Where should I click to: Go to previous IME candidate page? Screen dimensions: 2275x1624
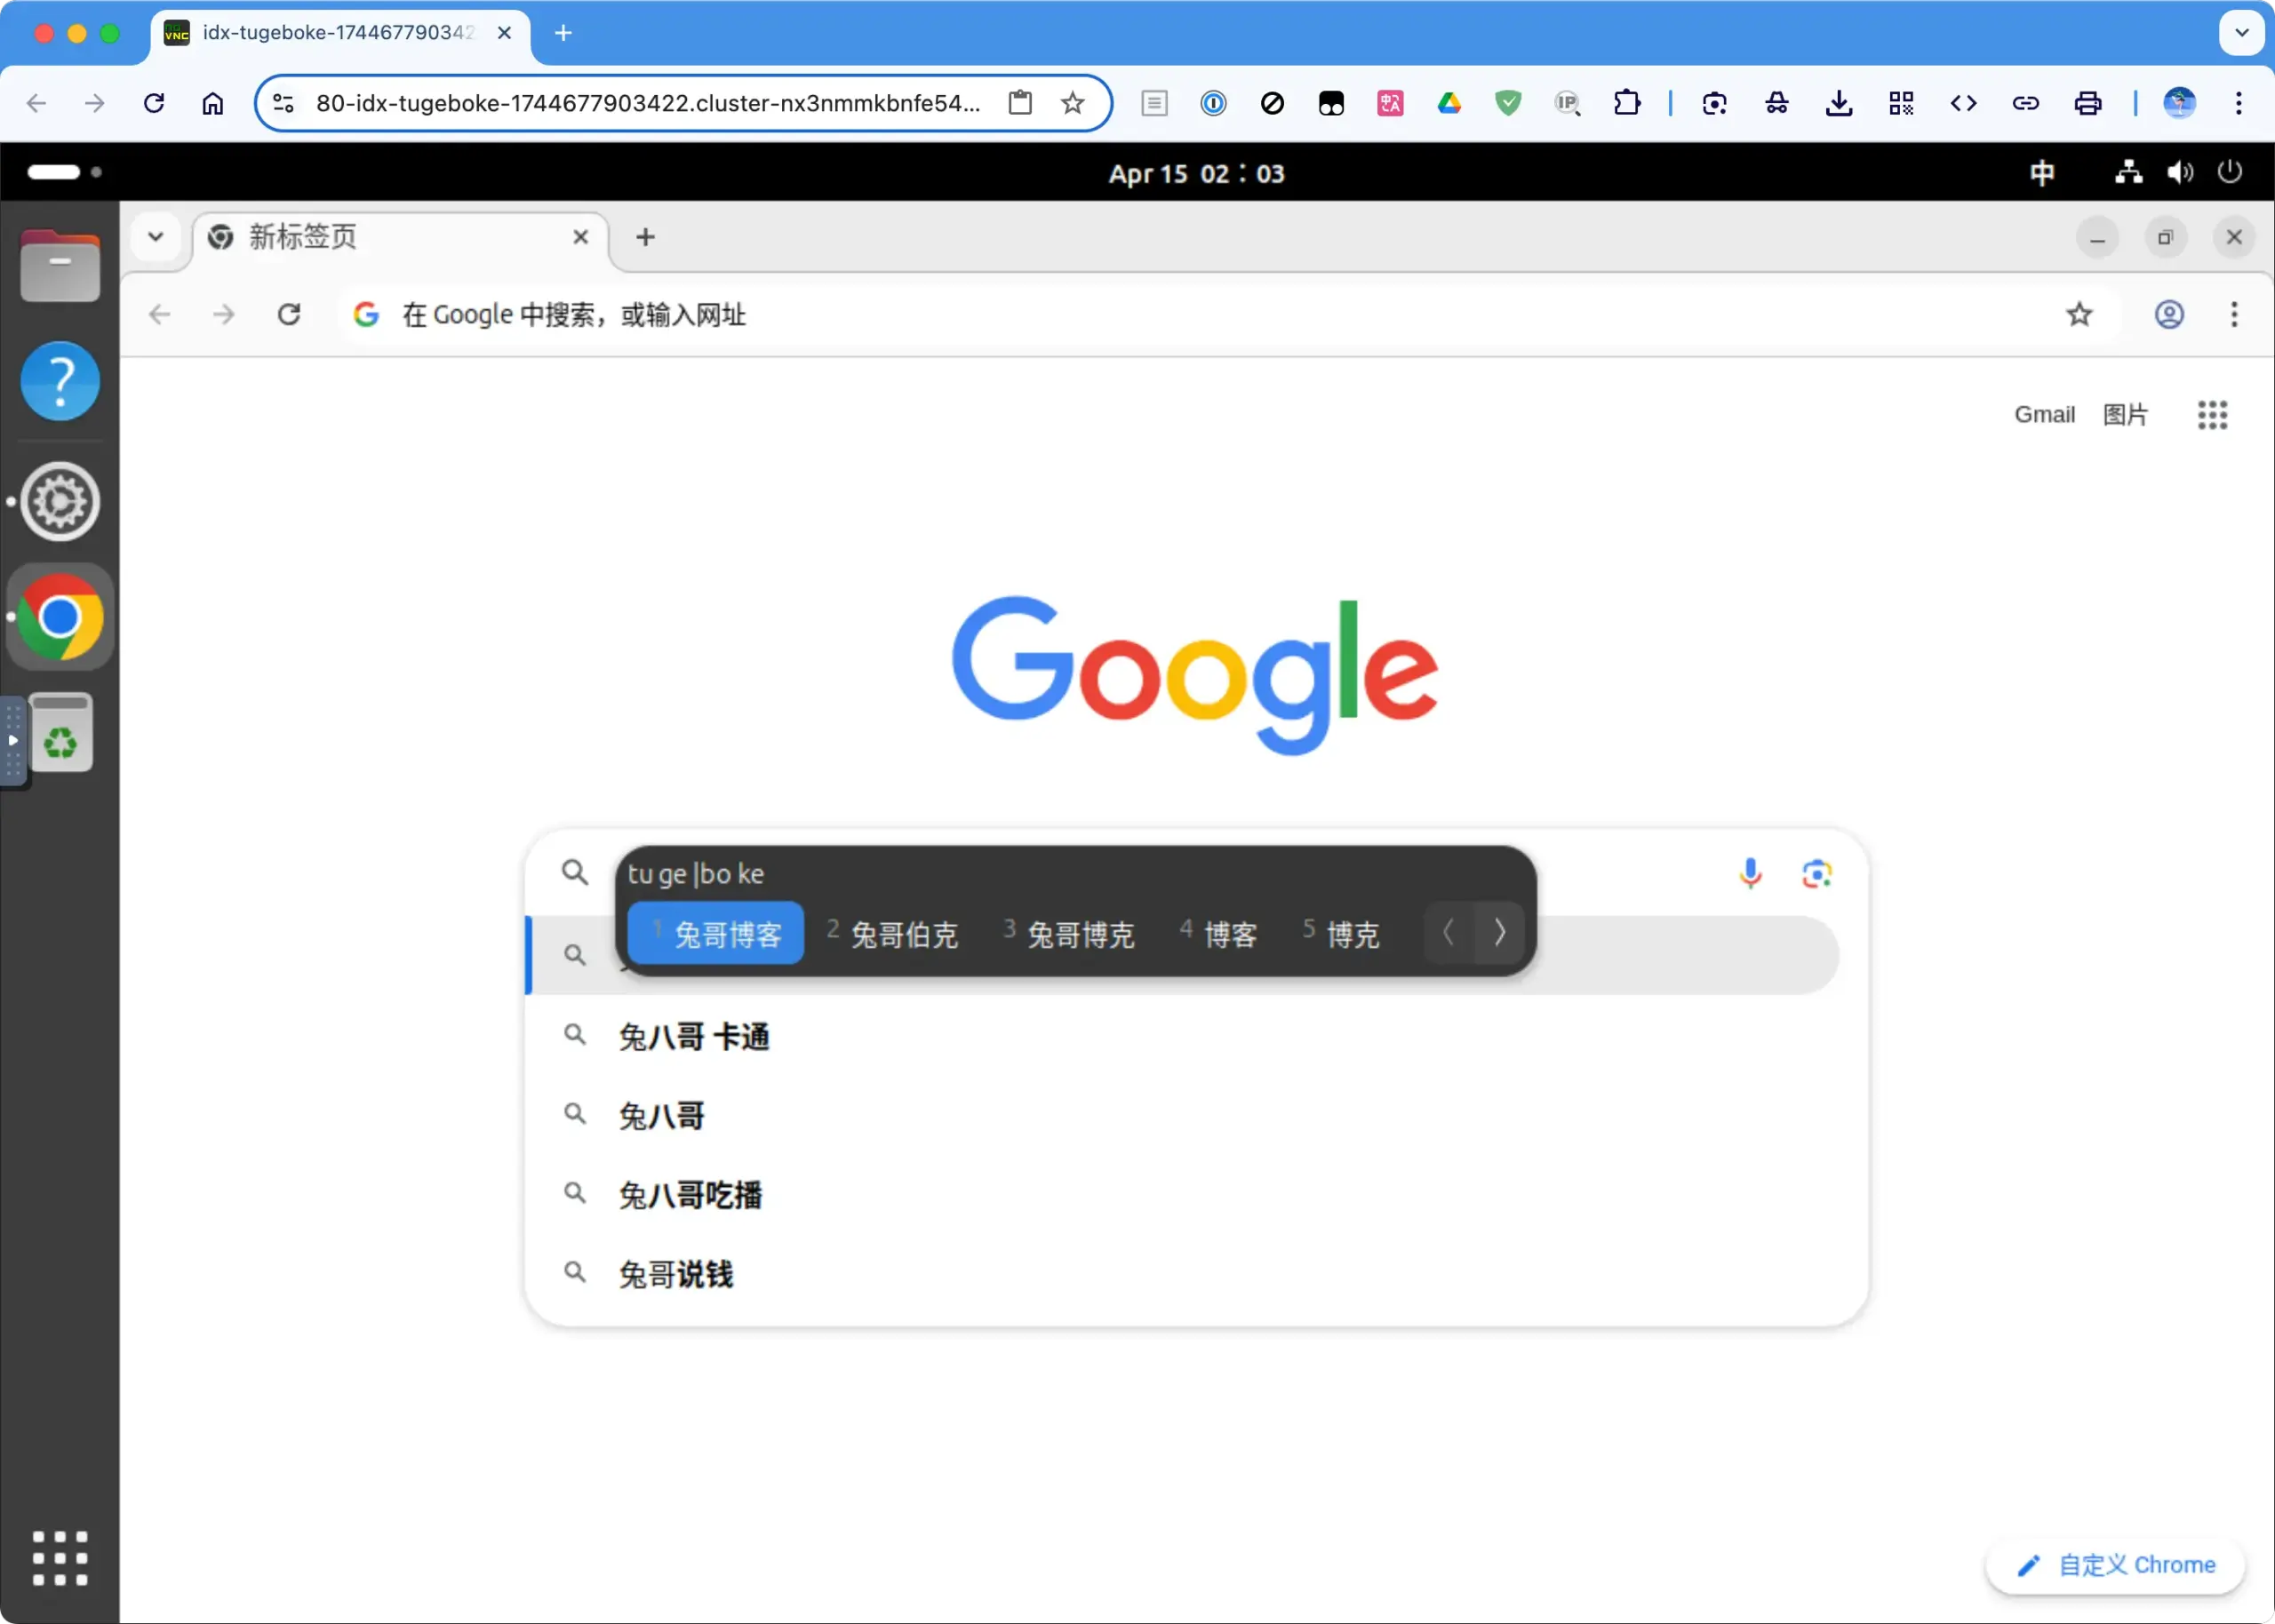(1449, 932)
